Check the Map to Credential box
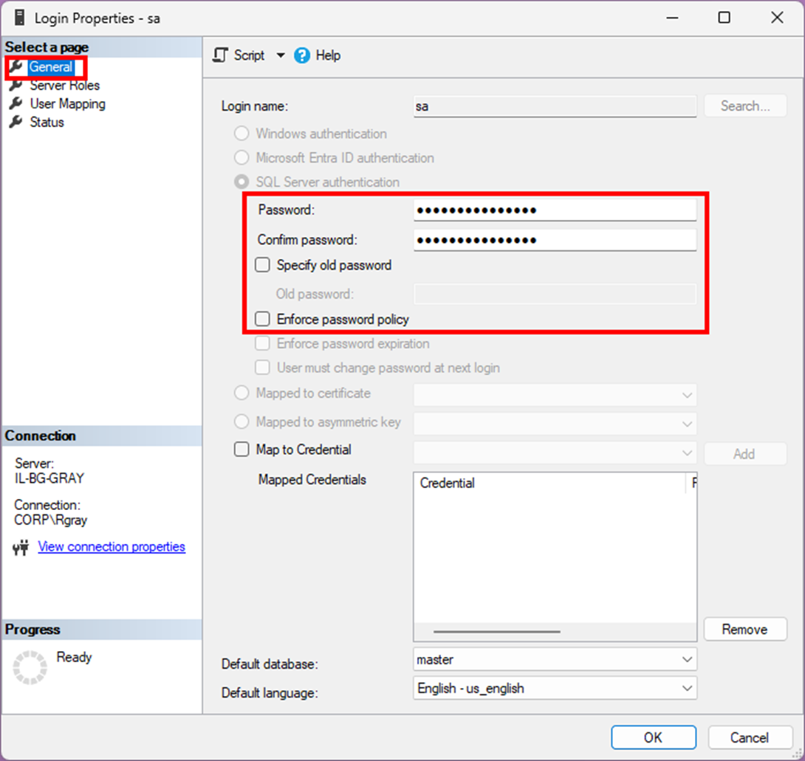This screenshot has width=805, height=761. click(x=241, y=450)
